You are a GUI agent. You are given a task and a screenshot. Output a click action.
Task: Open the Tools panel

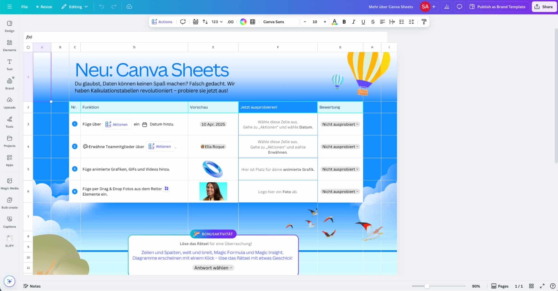pyautogui.click(x=9, y=122)
